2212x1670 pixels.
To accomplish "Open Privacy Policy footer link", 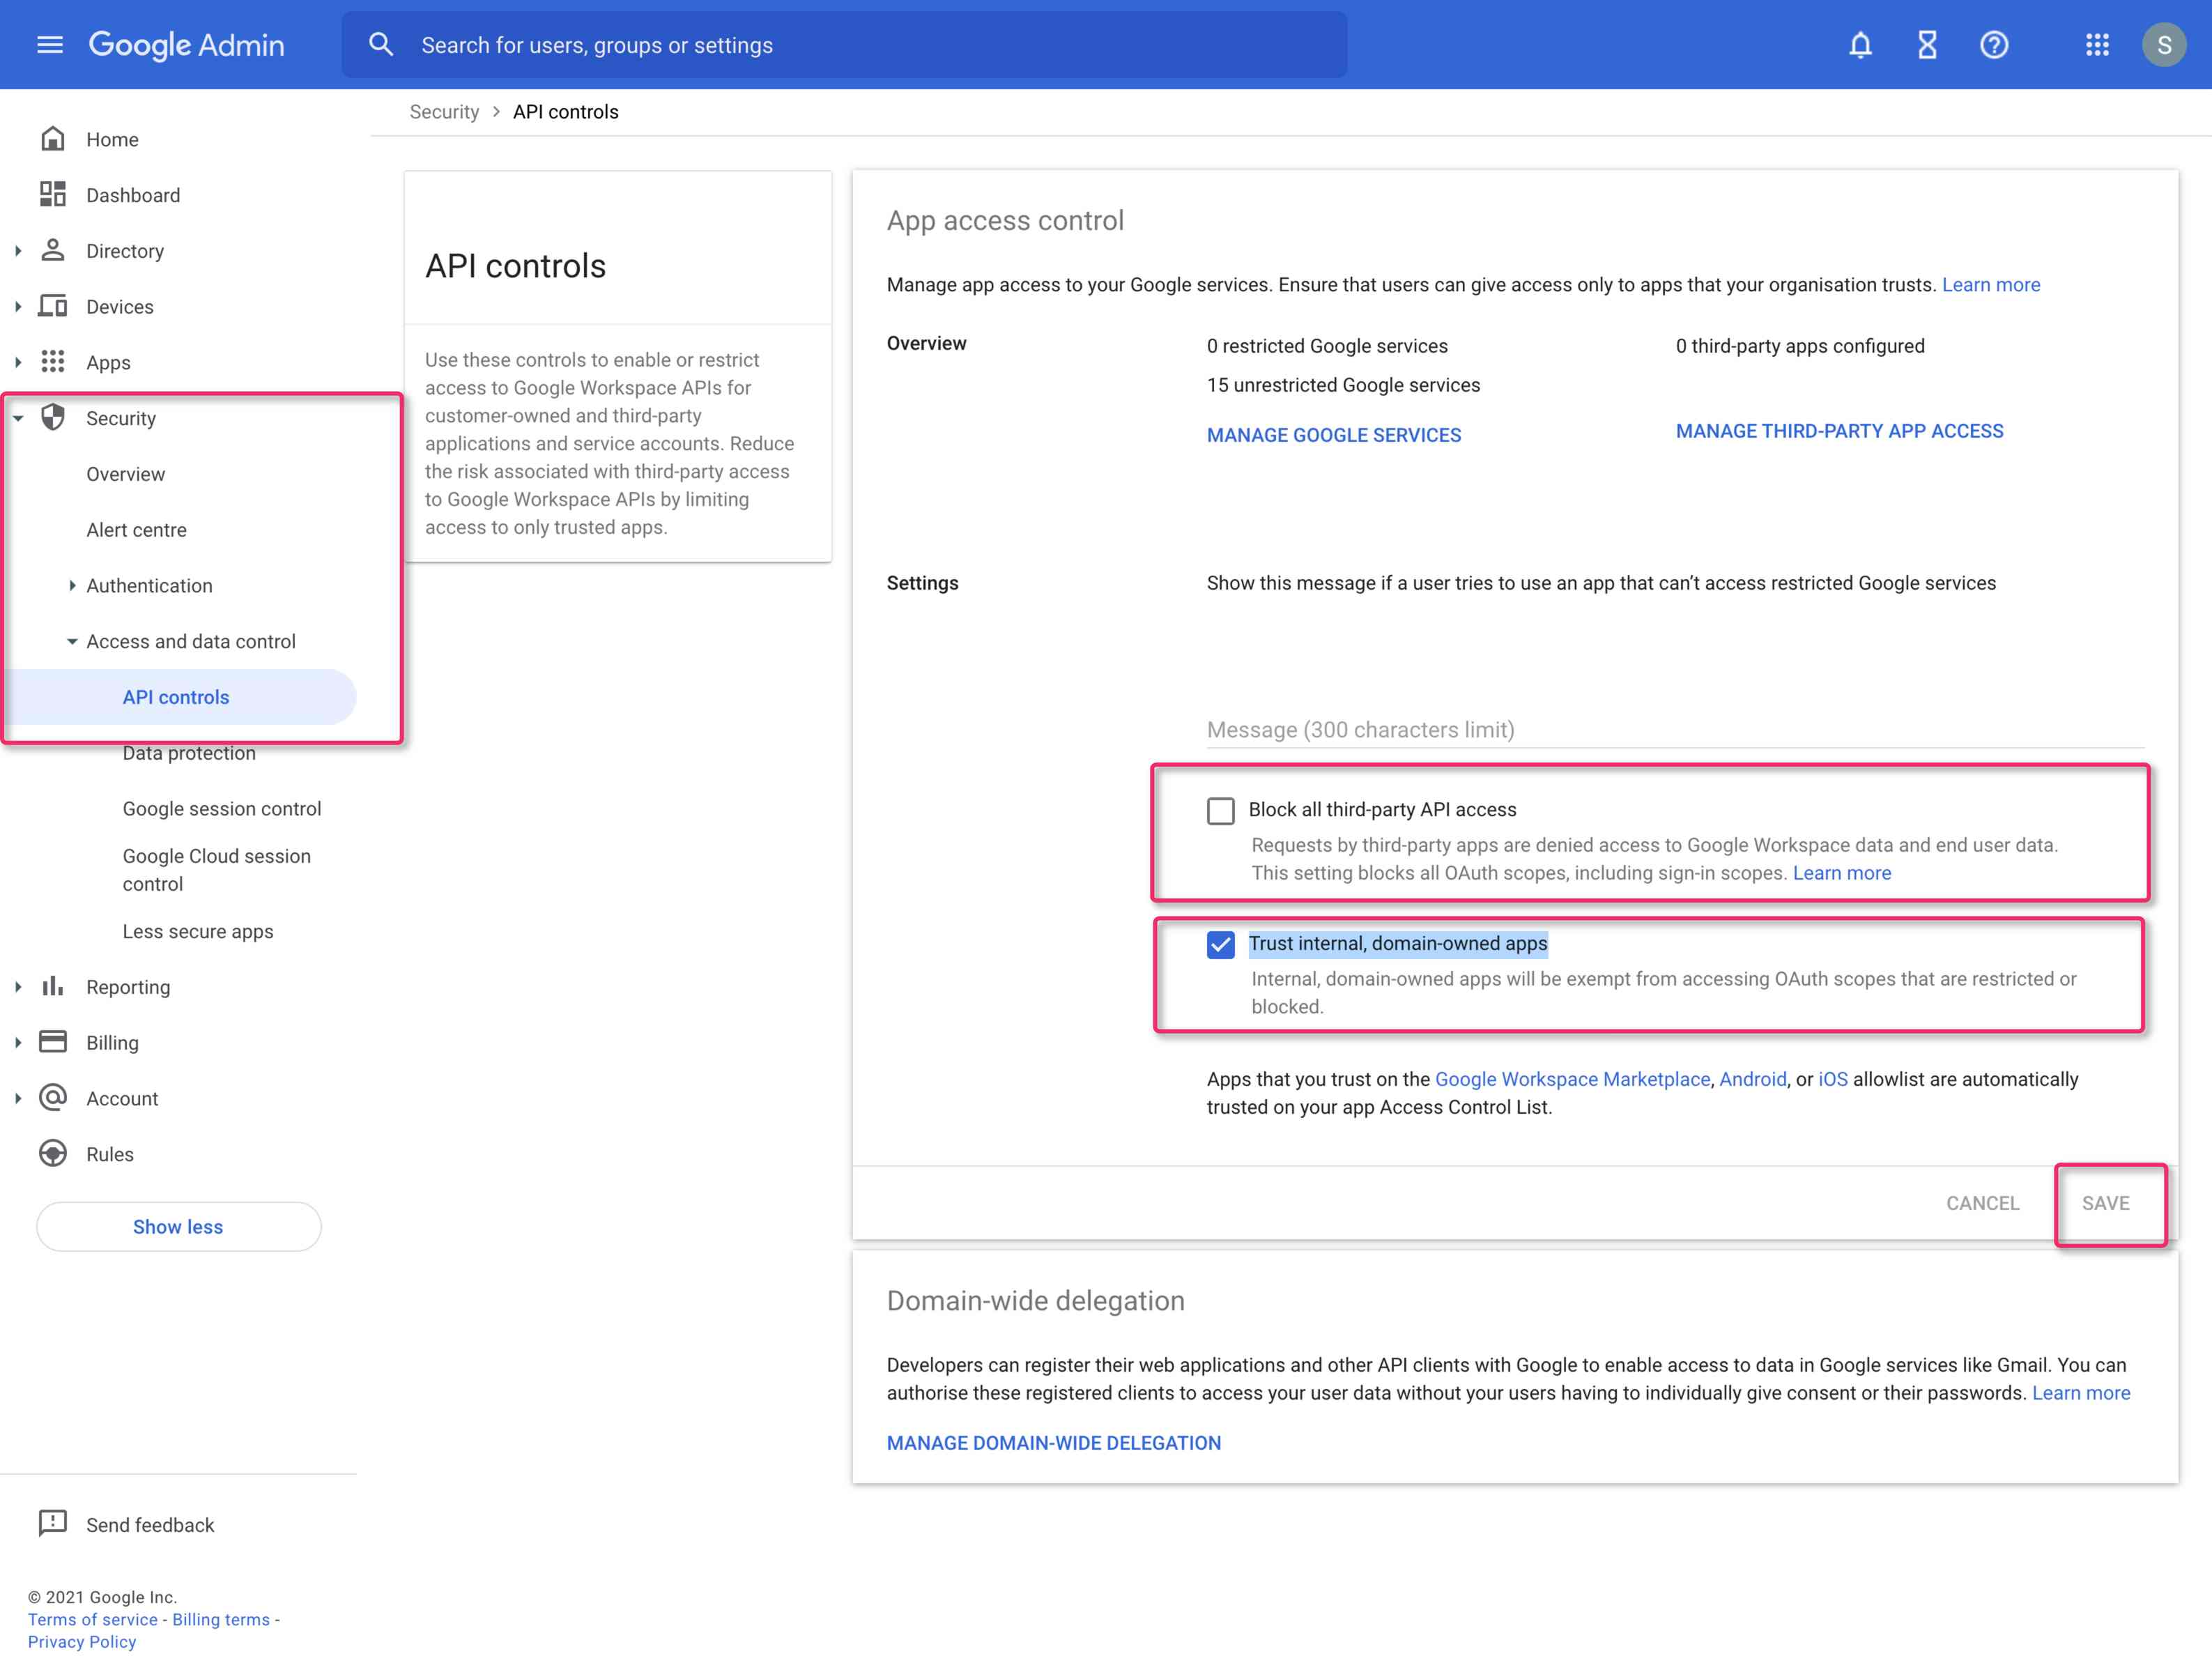I will pos(82,1641).
